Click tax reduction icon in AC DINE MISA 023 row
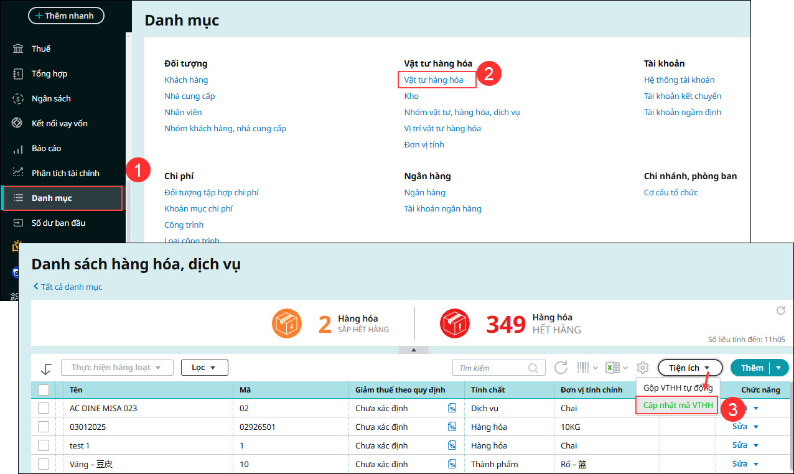 tap(452, 409)
